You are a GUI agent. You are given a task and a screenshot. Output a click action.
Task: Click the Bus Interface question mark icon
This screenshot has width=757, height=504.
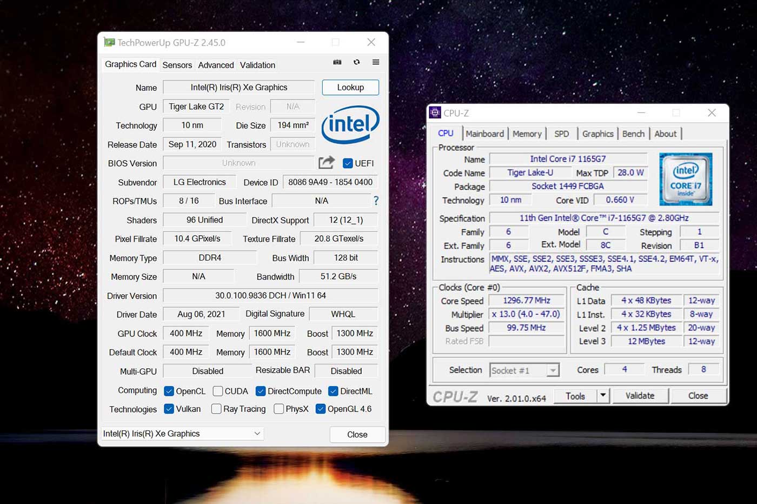376,201
